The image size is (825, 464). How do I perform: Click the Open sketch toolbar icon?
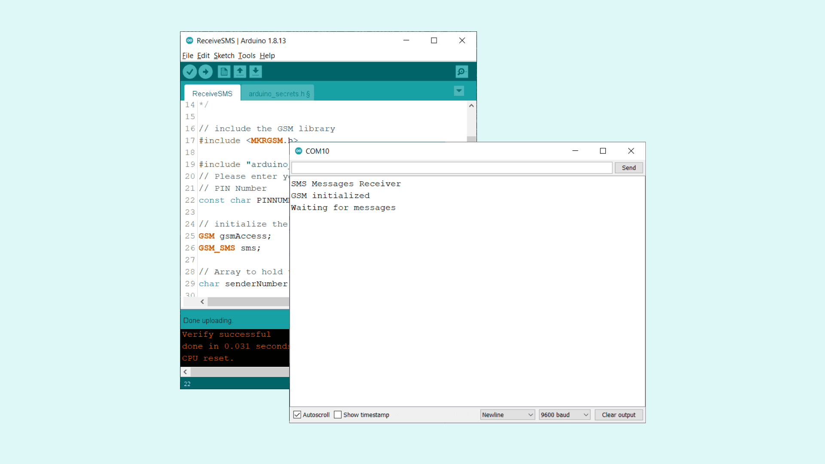[x=240, y=72]
